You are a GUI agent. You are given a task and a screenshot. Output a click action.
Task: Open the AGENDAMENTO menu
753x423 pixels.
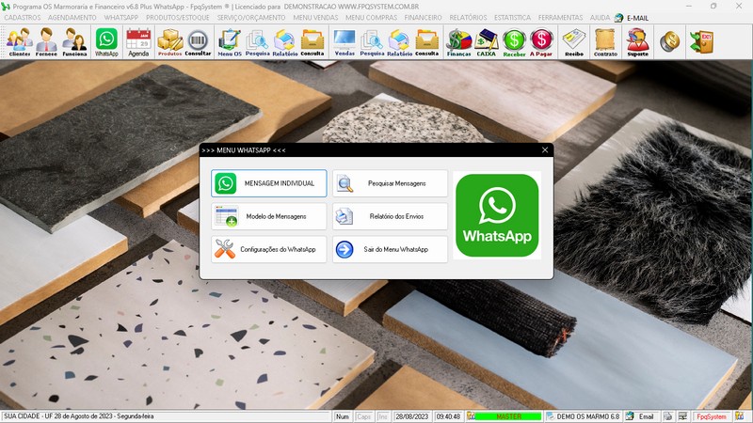point(72,18)
